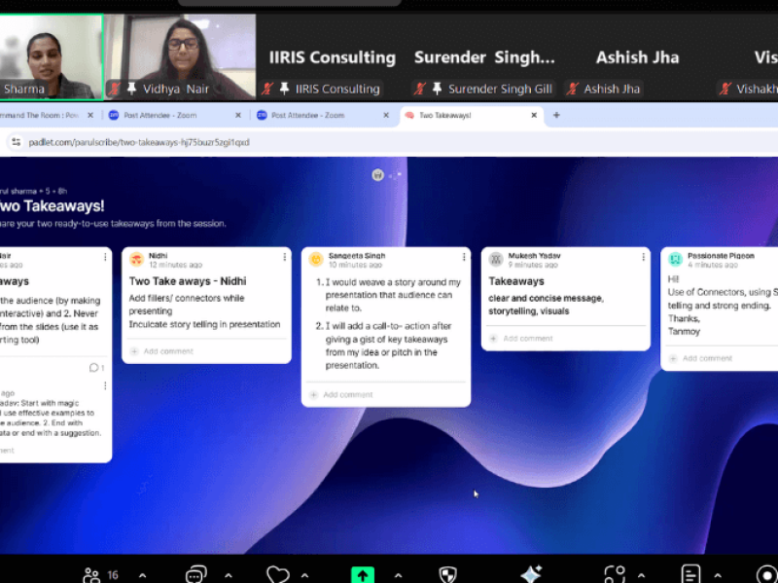
Task: Select Vidhya Nair's video tile
Action: pyautogui.click(x=181, y=57)
